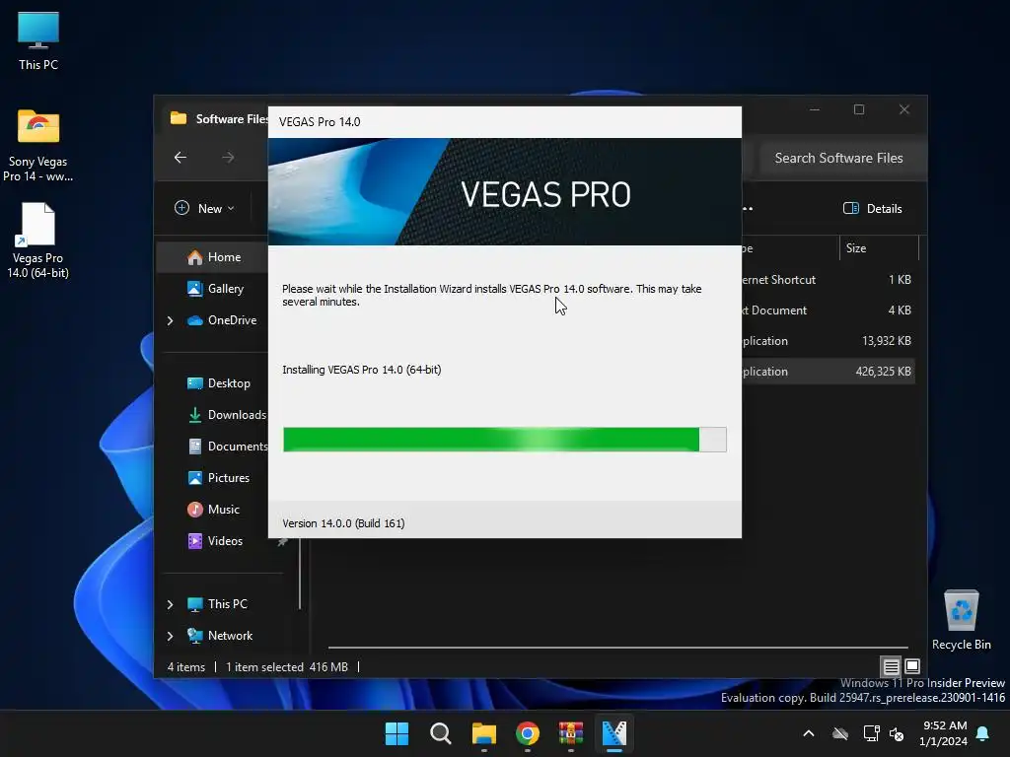Open Vegas Pro 14.0 (64-bit) desktop shortcut
The image size is (1010, 757).
point(38,241)
